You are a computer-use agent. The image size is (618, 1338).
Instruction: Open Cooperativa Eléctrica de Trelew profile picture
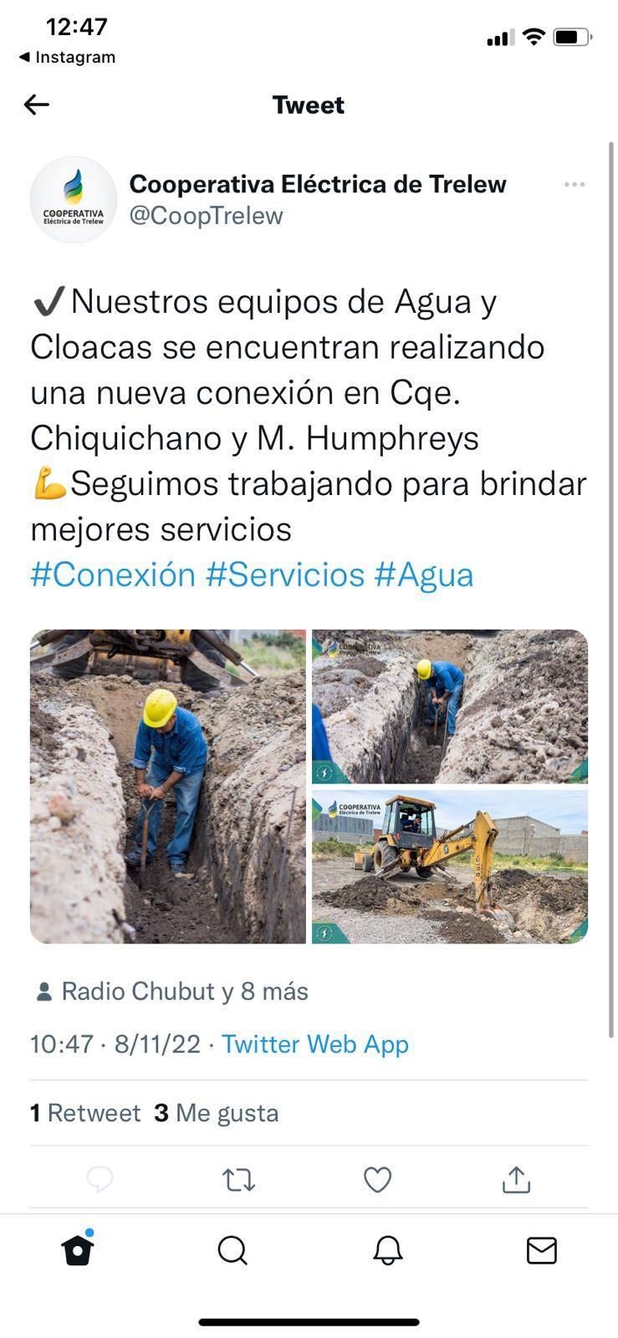74,200
